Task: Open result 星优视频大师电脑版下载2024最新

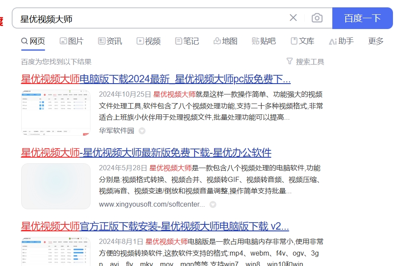Action: coord(156,79)
